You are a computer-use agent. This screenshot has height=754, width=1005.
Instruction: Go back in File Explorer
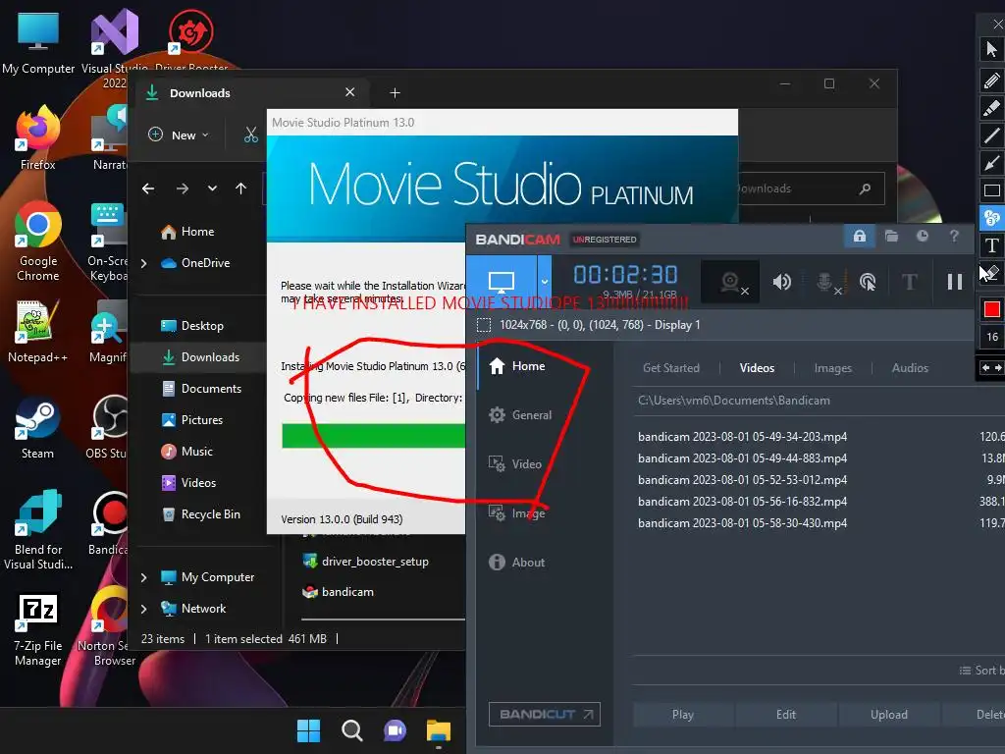pyautogui.click(x=148, y=188)
